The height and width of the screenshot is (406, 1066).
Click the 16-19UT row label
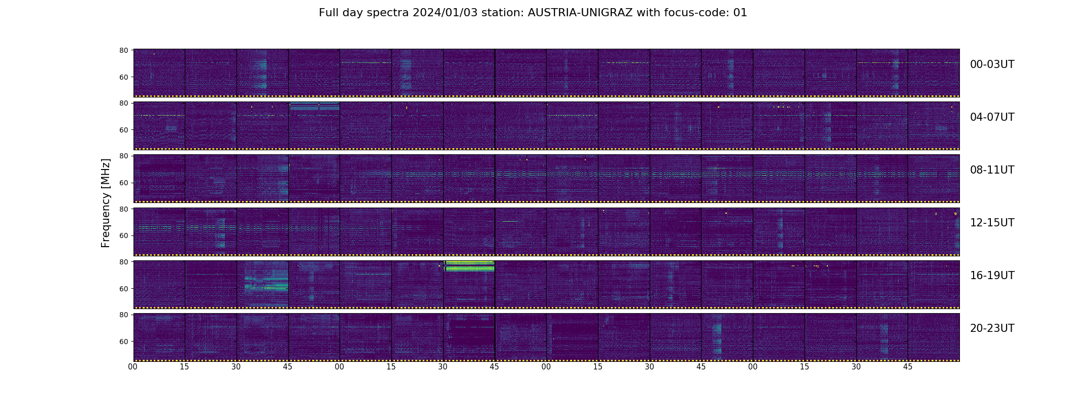pyautogui.click(x=992, y=276)
